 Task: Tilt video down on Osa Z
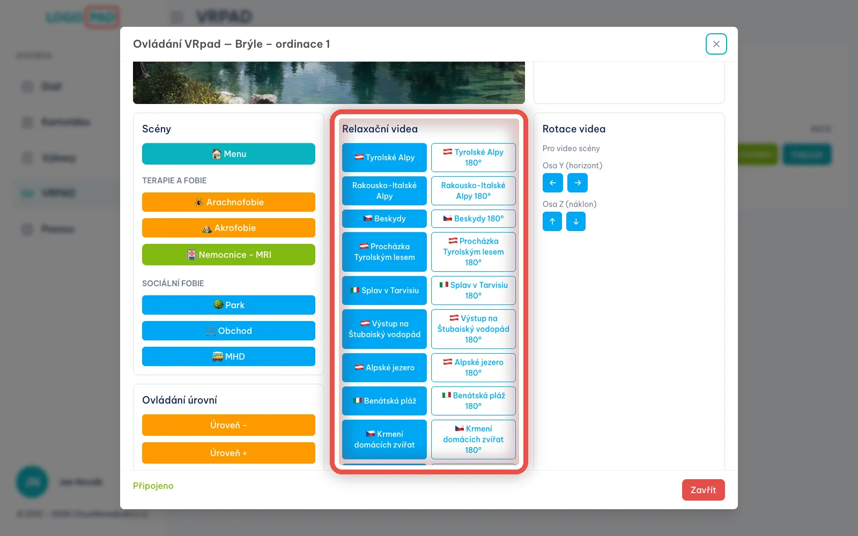click(x=576, y=221)
